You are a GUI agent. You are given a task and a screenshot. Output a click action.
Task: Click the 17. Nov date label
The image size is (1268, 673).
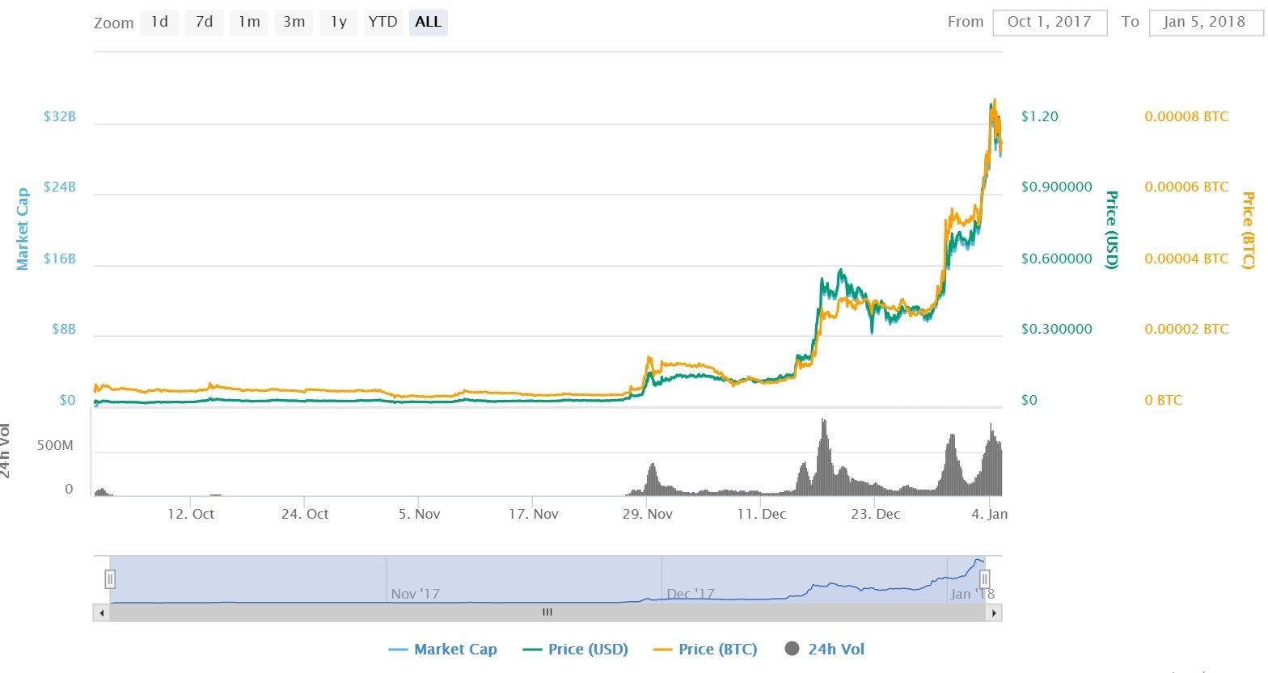click(x=534, y=514)
